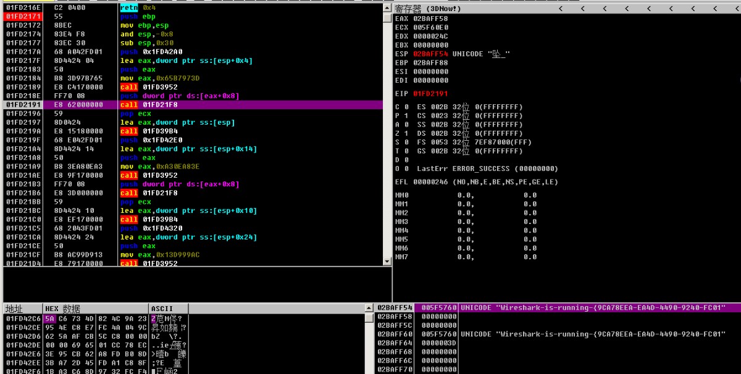
Task: Select the FS 0053 segment register row
Action: click(x=474, y=142)
